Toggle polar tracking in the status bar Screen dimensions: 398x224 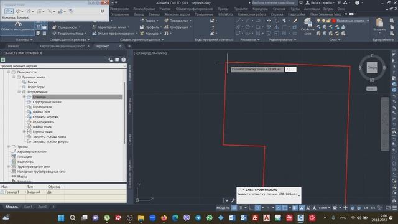tap(257, 208)
